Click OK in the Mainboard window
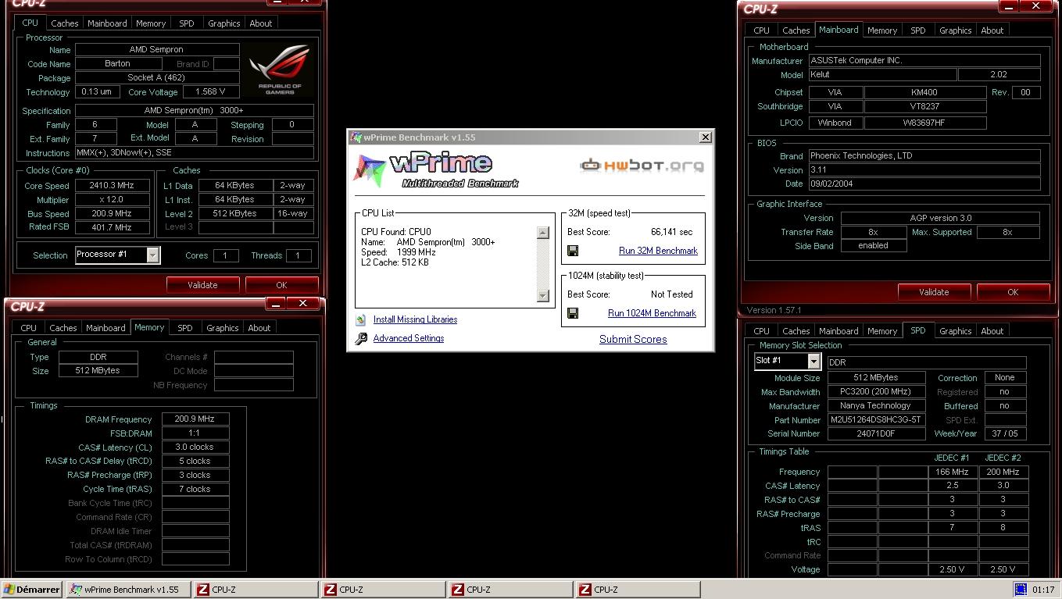Image resolution: width=1062 pixels, height=599 pixels. pos(1013,292)
